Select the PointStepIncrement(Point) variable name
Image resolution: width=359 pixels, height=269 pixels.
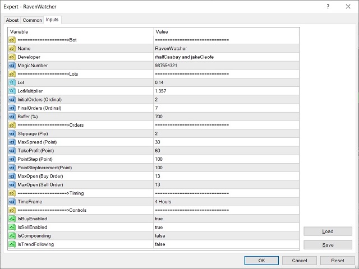(45, 168)
